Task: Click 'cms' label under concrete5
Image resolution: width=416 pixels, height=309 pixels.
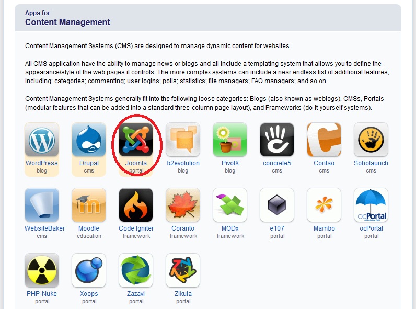Action: point(277,170)
